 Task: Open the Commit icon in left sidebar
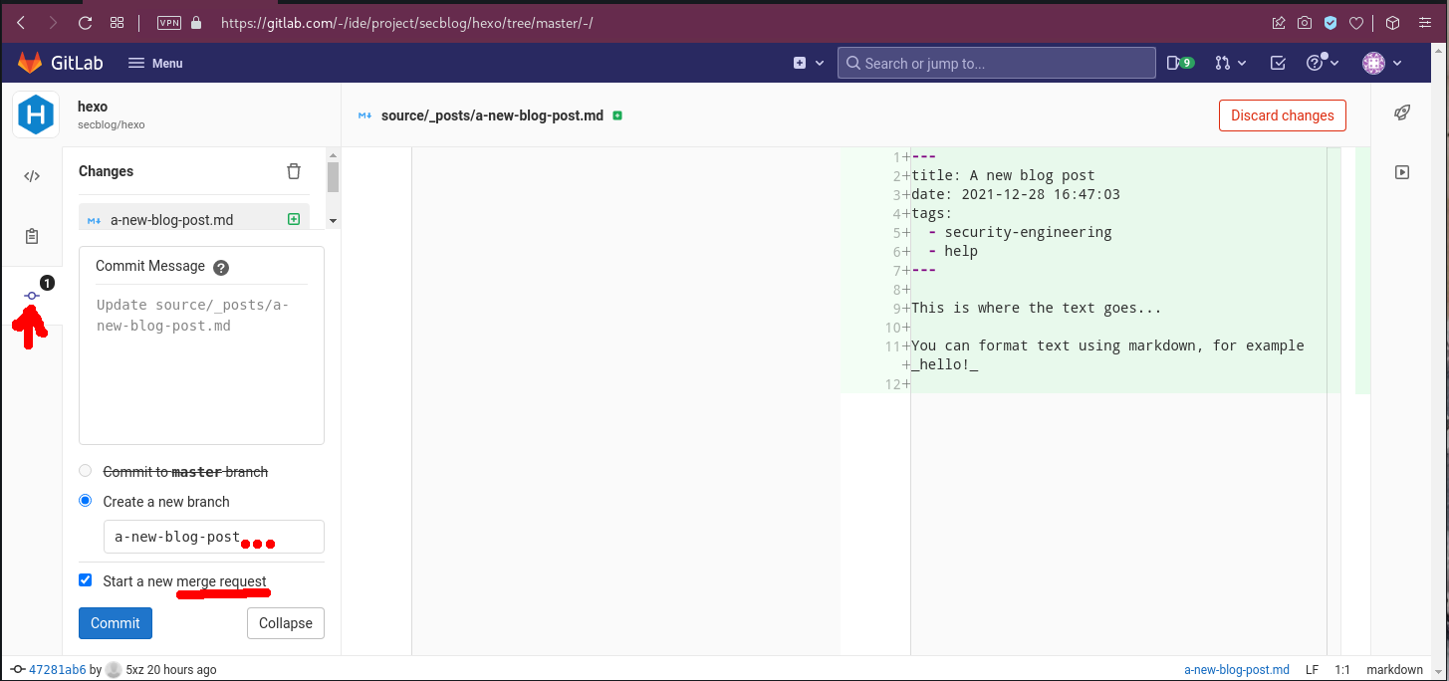(32, 296)
